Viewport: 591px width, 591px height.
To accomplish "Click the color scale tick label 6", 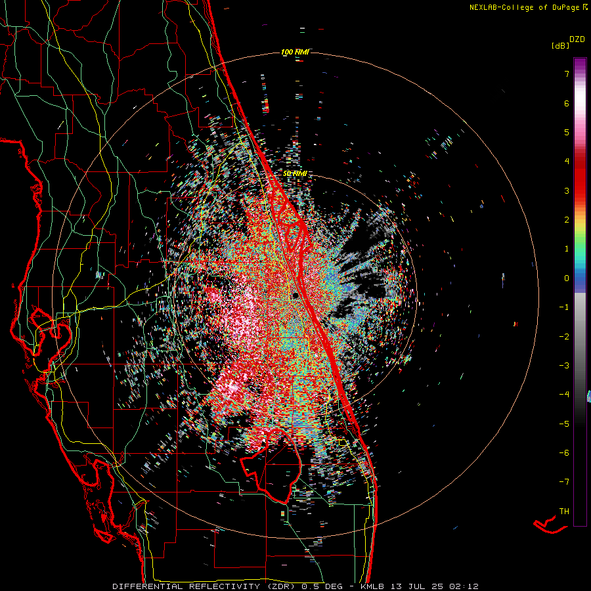I will [x=567, y=103].
